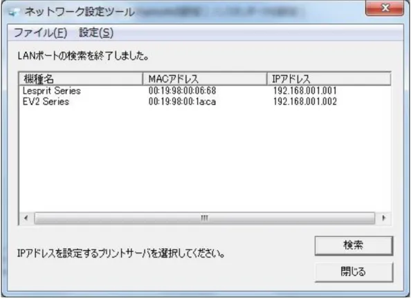Click the horizontal scrollbar left arrow
This screenshot has height=300, width=411.
(26, 218)
